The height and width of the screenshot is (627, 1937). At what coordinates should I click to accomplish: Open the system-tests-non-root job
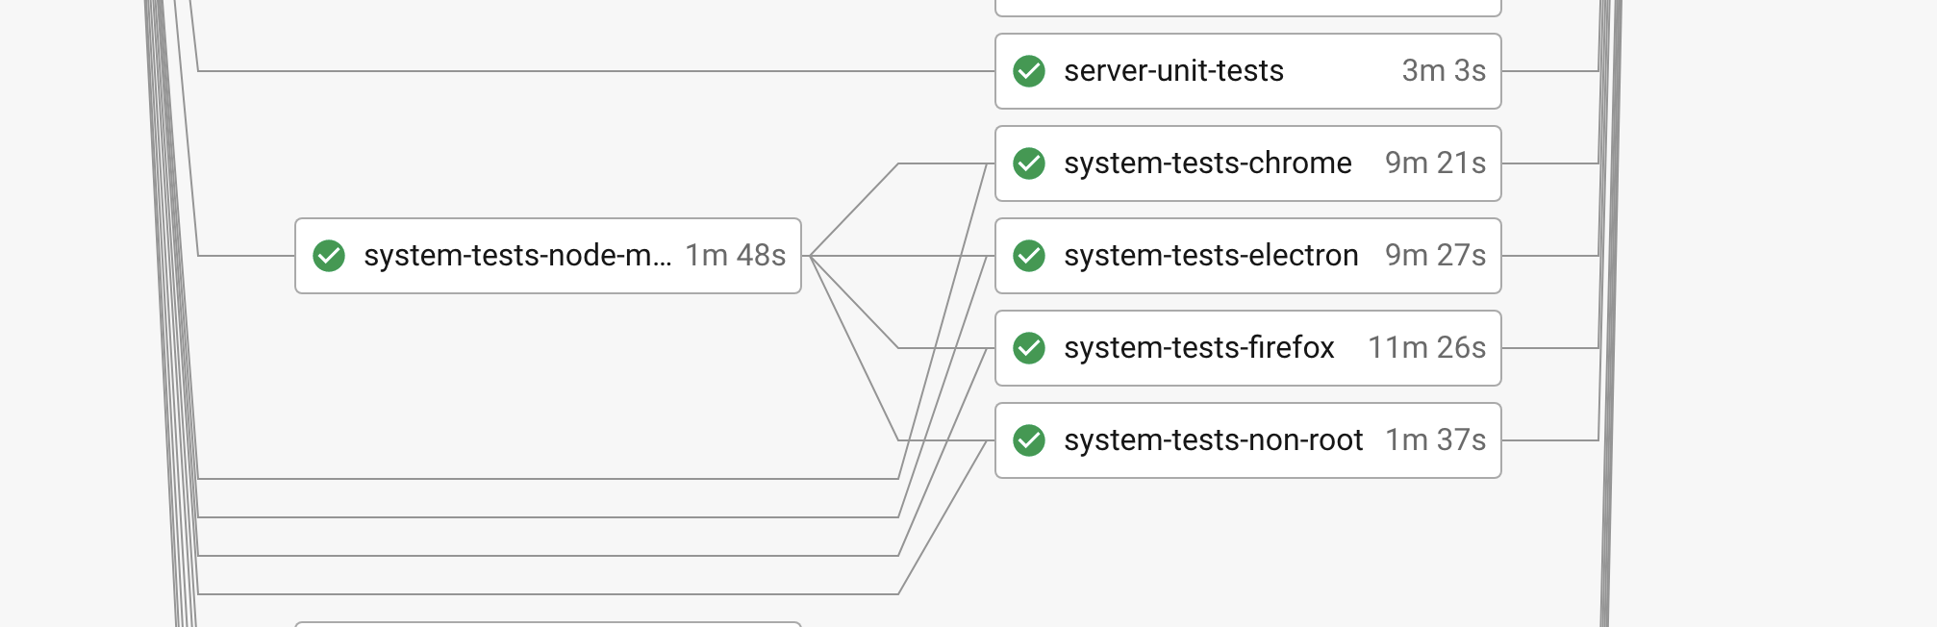[1213, 440]
